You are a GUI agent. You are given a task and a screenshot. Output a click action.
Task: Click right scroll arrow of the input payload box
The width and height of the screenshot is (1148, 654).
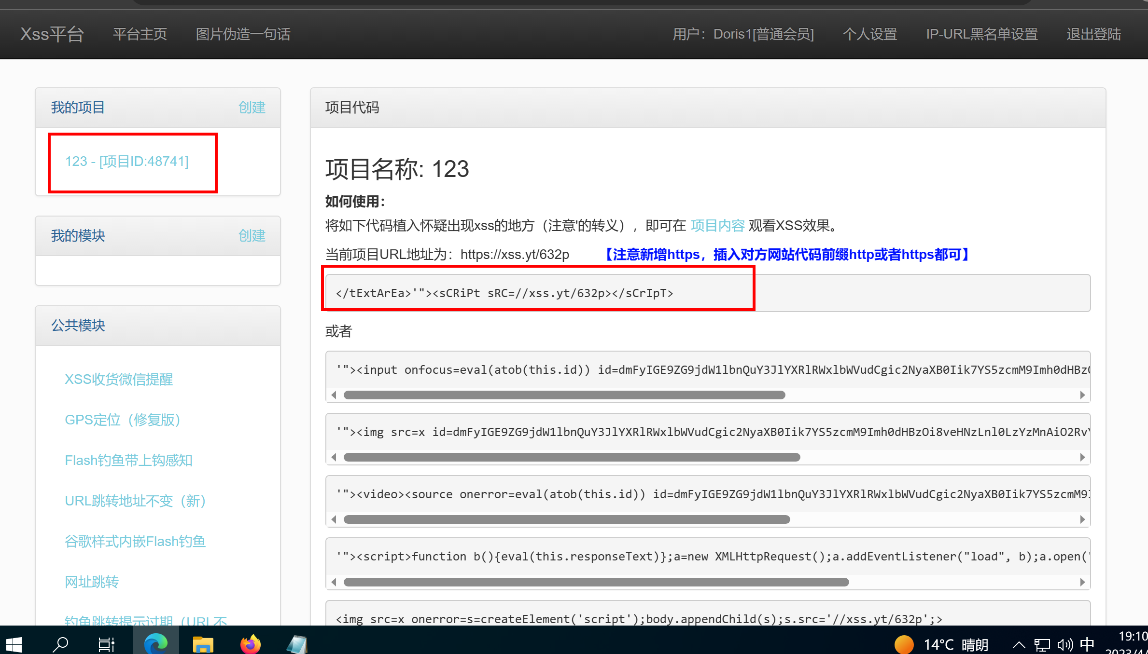pos(1082,395)
